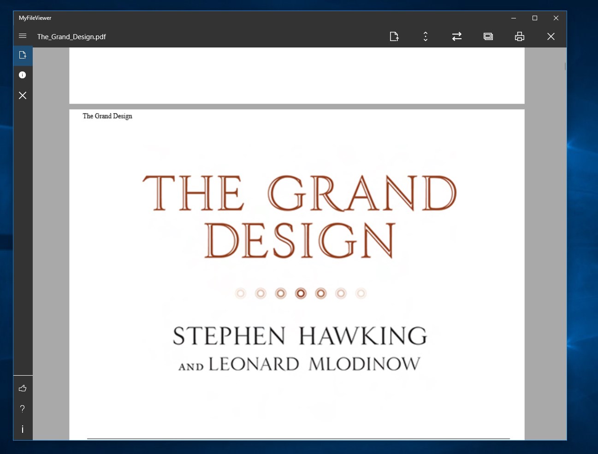
Task: Click the vertical scrollbar thumb
Action: [565, 66]
